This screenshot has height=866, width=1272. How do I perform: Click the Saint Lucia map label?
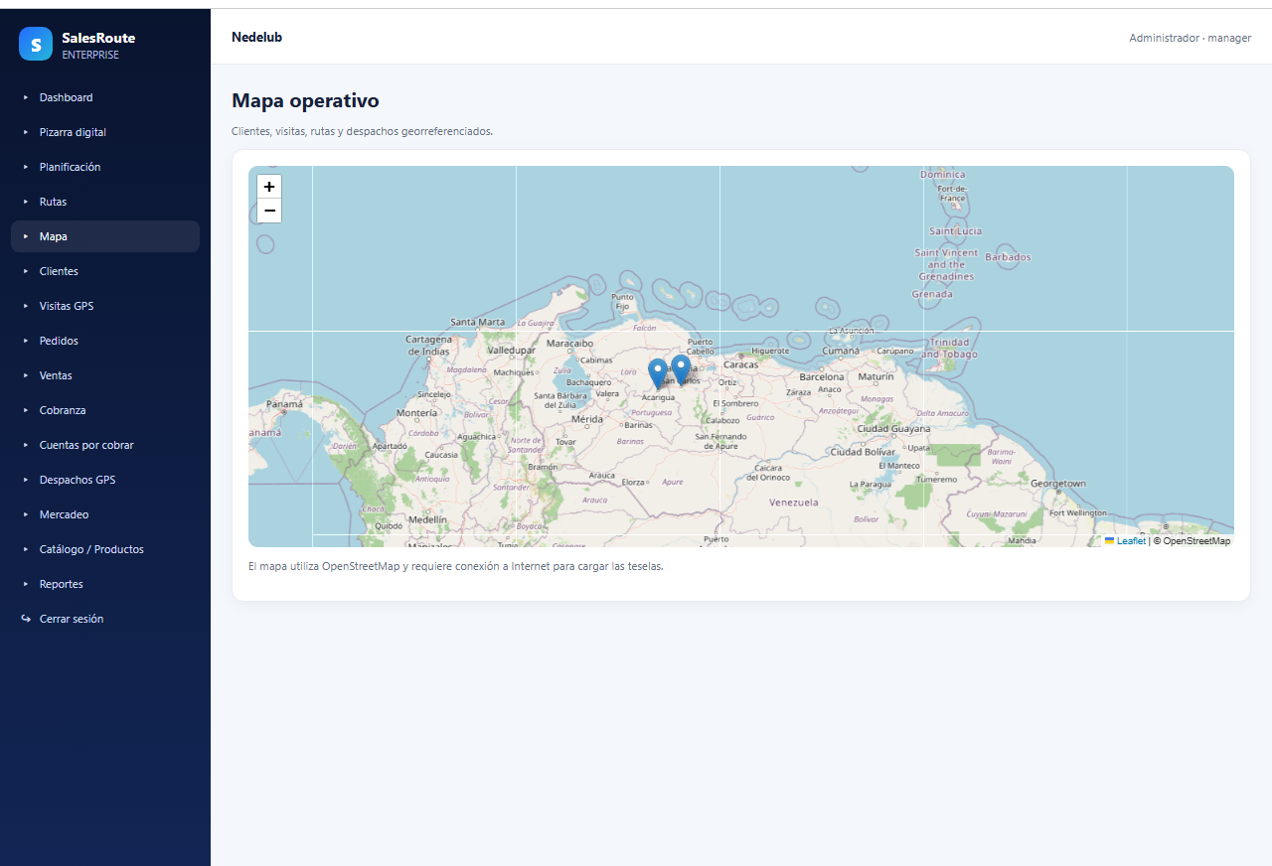955,231
